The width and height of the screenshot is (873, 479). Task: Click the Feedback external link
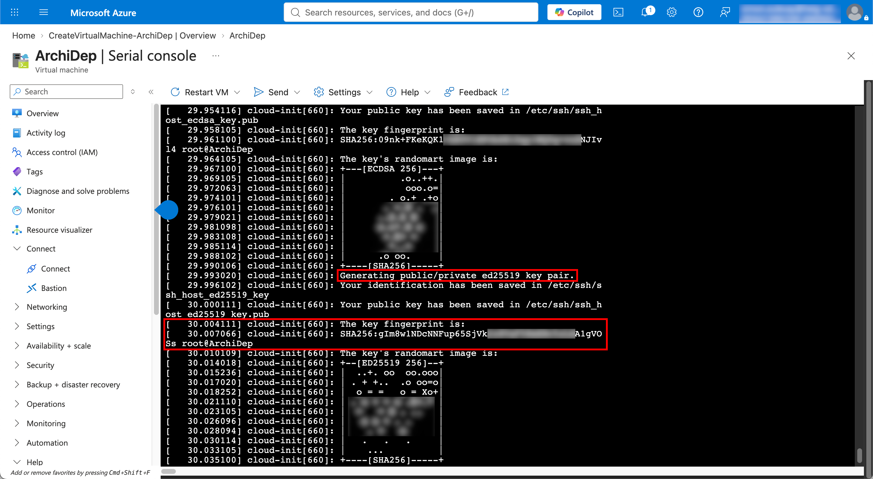pyautogui.click(x=476, y=92)
